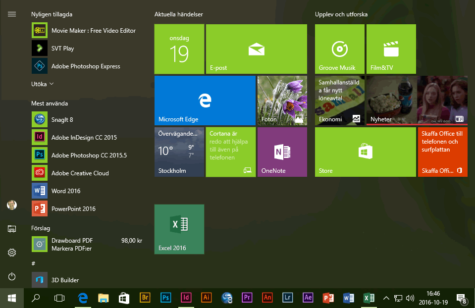Open Action Center notifications icon

461,298
